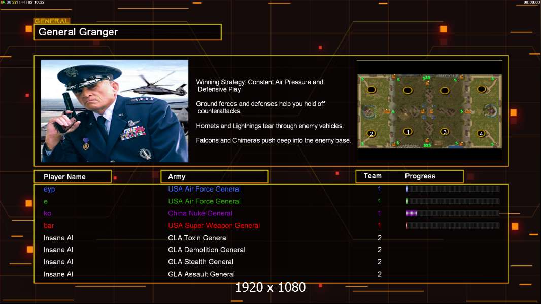The height and width of the screenshot is (304, 541).
Task: Click team number 1 in the eyp row
Action: coord(379,189)
